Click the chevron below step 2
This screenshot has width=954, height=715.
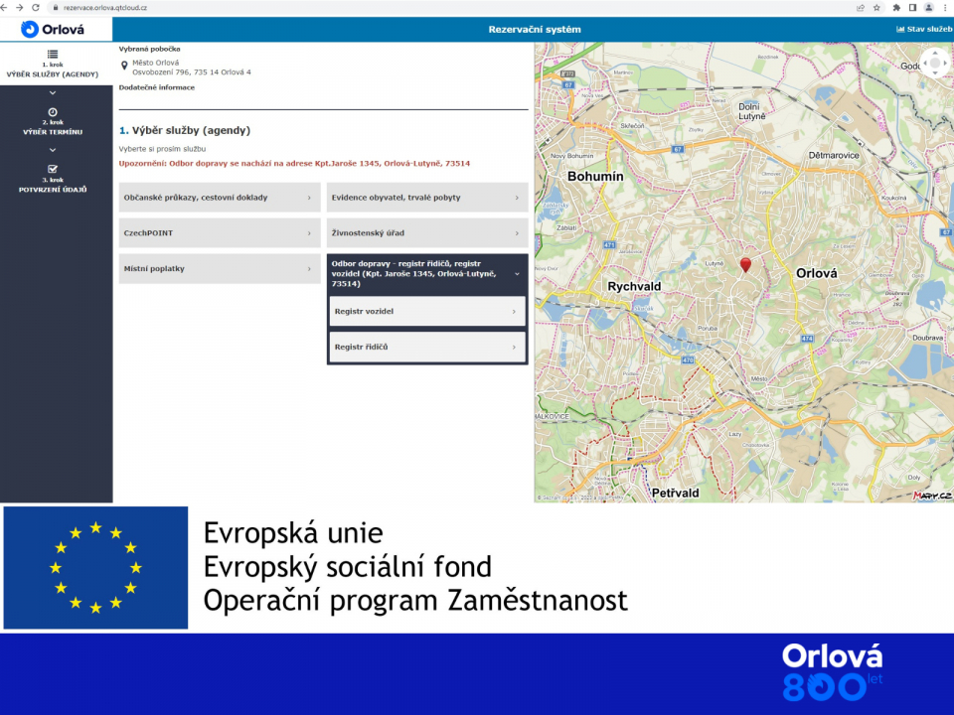click(53, 150)
